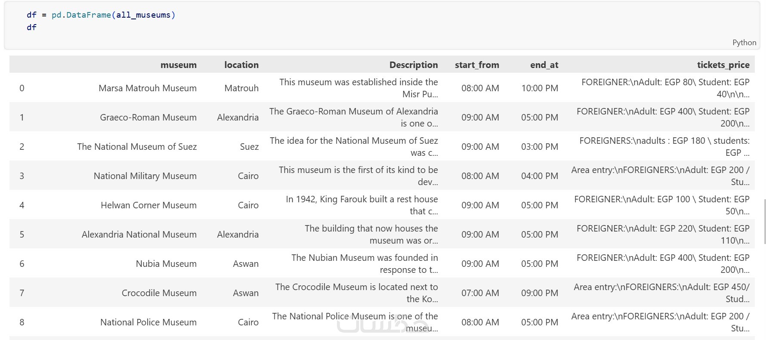Click The National Museum of Suez cell
766x340 pixels.
pos(137,147)
